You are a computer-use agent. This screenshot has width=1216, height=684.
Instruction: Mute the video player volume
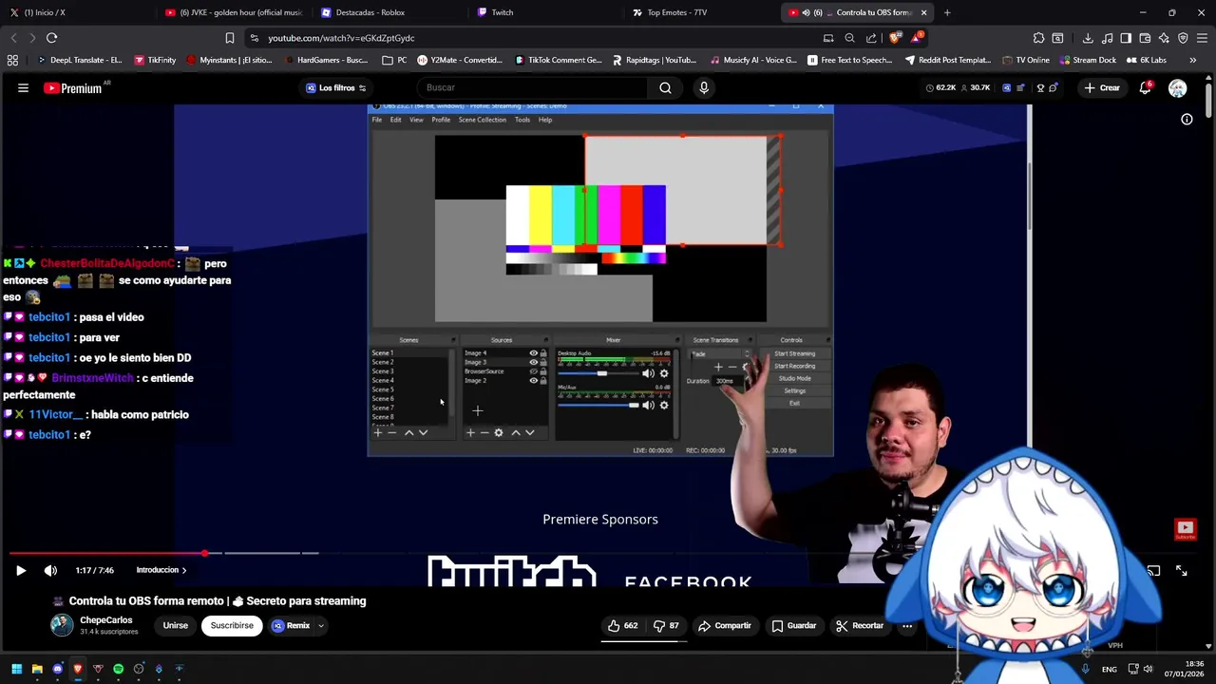pos(50,570)
